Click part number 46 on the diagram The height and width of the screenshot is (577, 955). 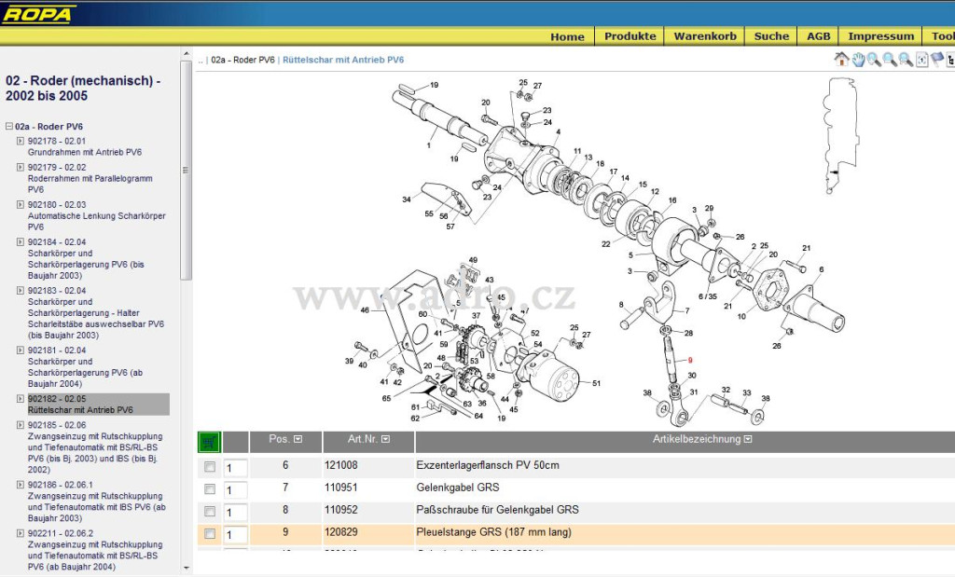tap(365, 309)
